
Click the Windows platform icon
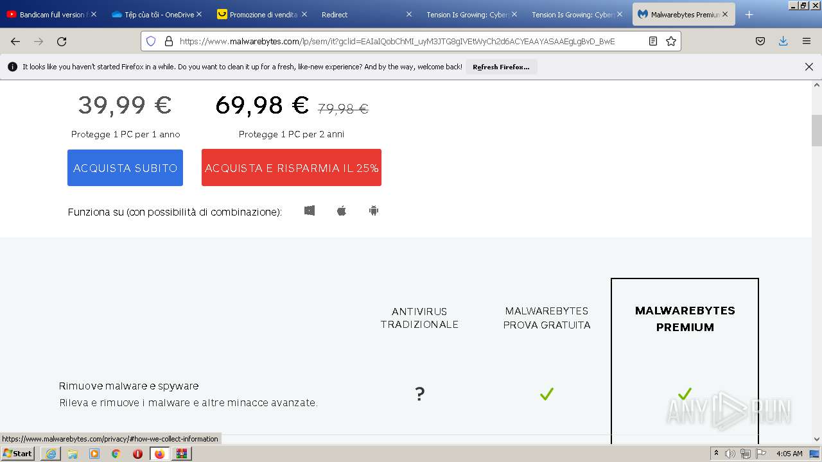pyautogui.click(x=310, y=210)
